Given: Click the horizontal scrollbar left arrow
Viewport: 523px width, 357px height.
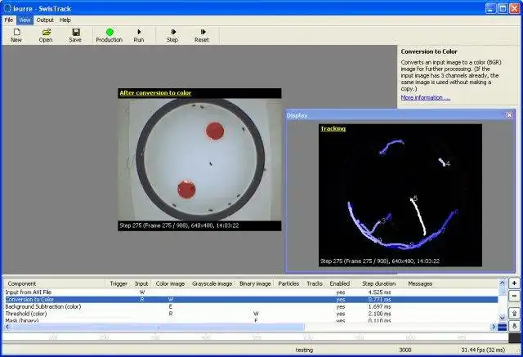Looking at the screenshot, I should pyautogui.click(x=7, y=327).
